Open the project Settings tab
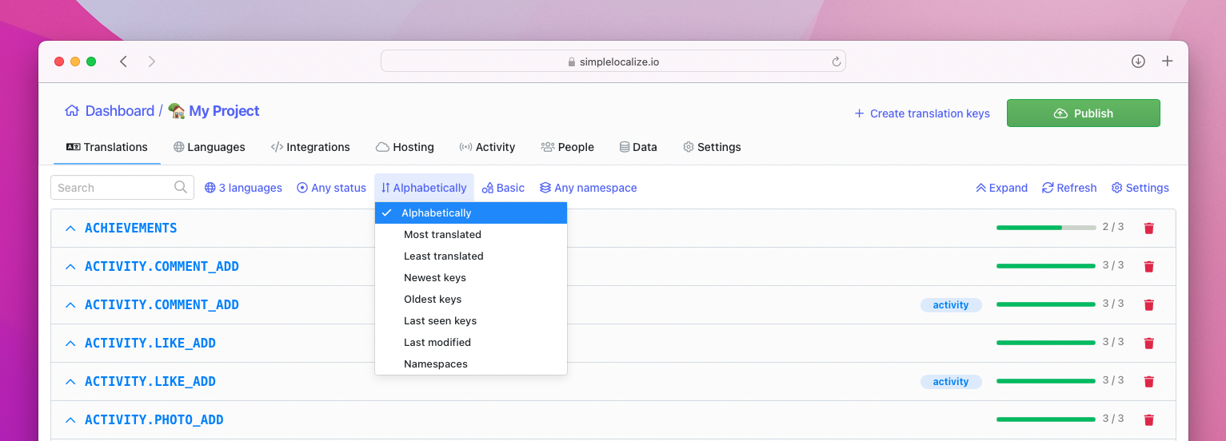Screen dimensions: 1226x441 point(712,147)
